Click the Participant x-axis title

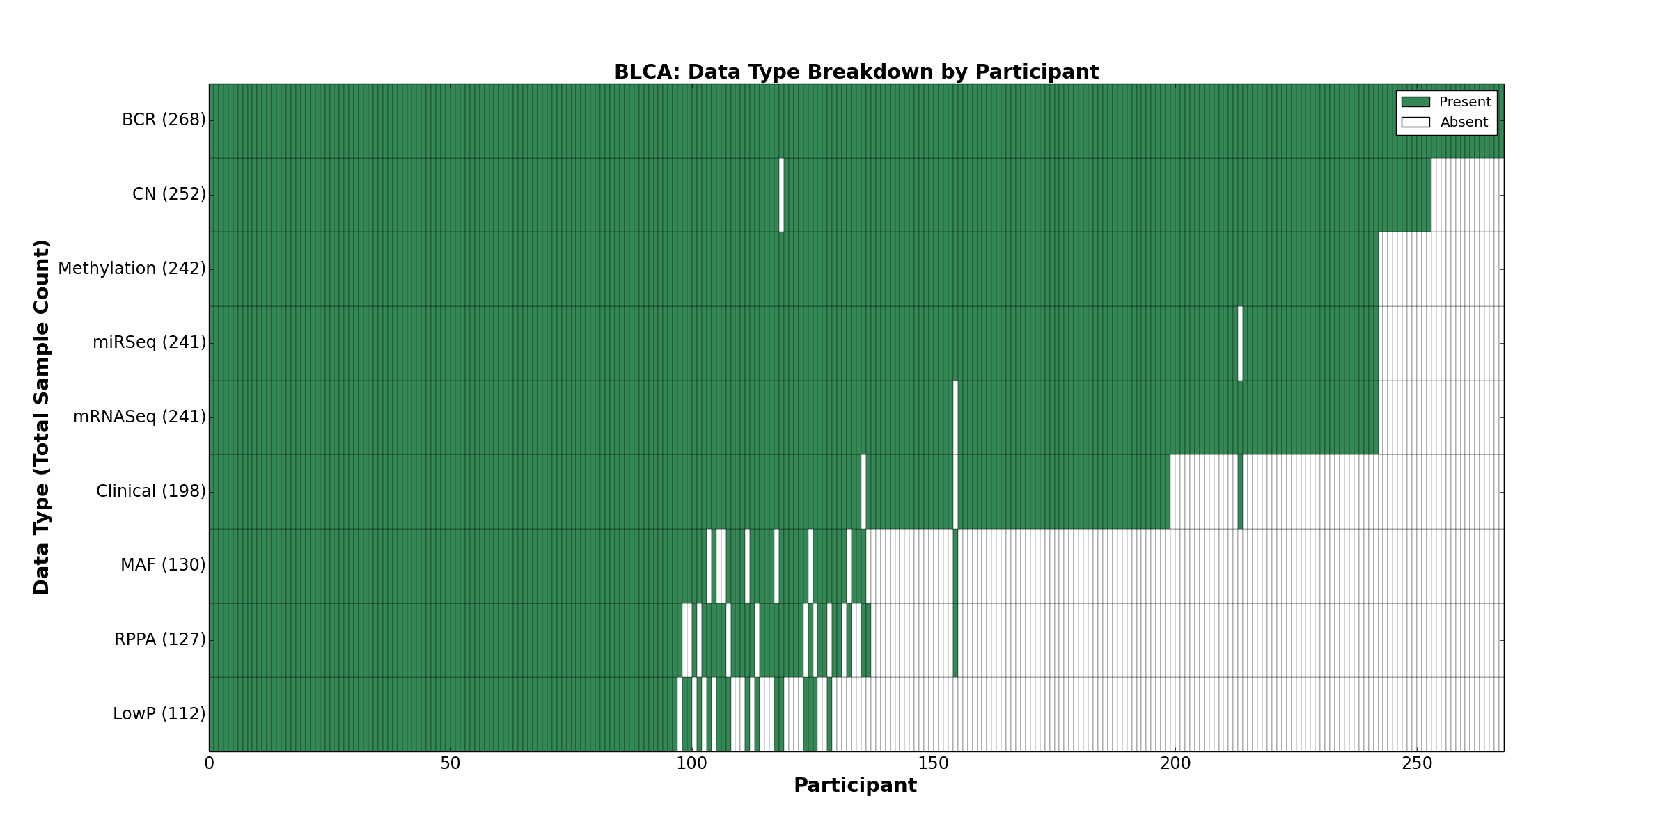tap(855, 786)
